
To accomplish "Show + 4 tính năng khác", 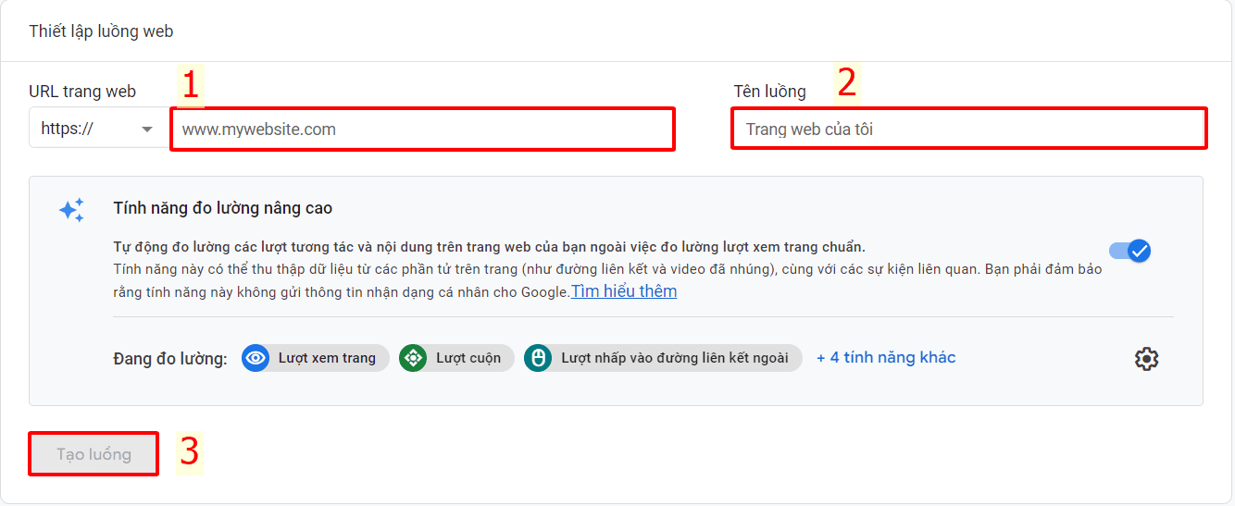I will point(886,357).
